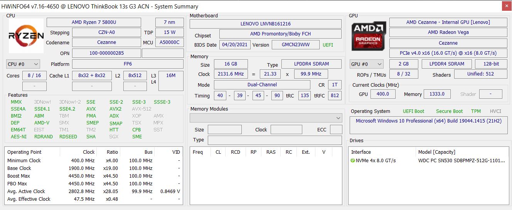Image resolution: width=512 pixels, height=210 pixels.
Task: Click the Platform value FP6
Action: coord(128,64)
